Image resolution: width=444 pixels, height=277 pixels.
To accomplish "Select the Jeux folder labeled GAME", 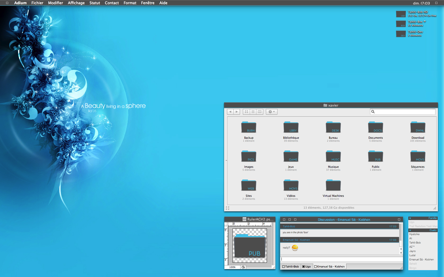I will point(291,156).
